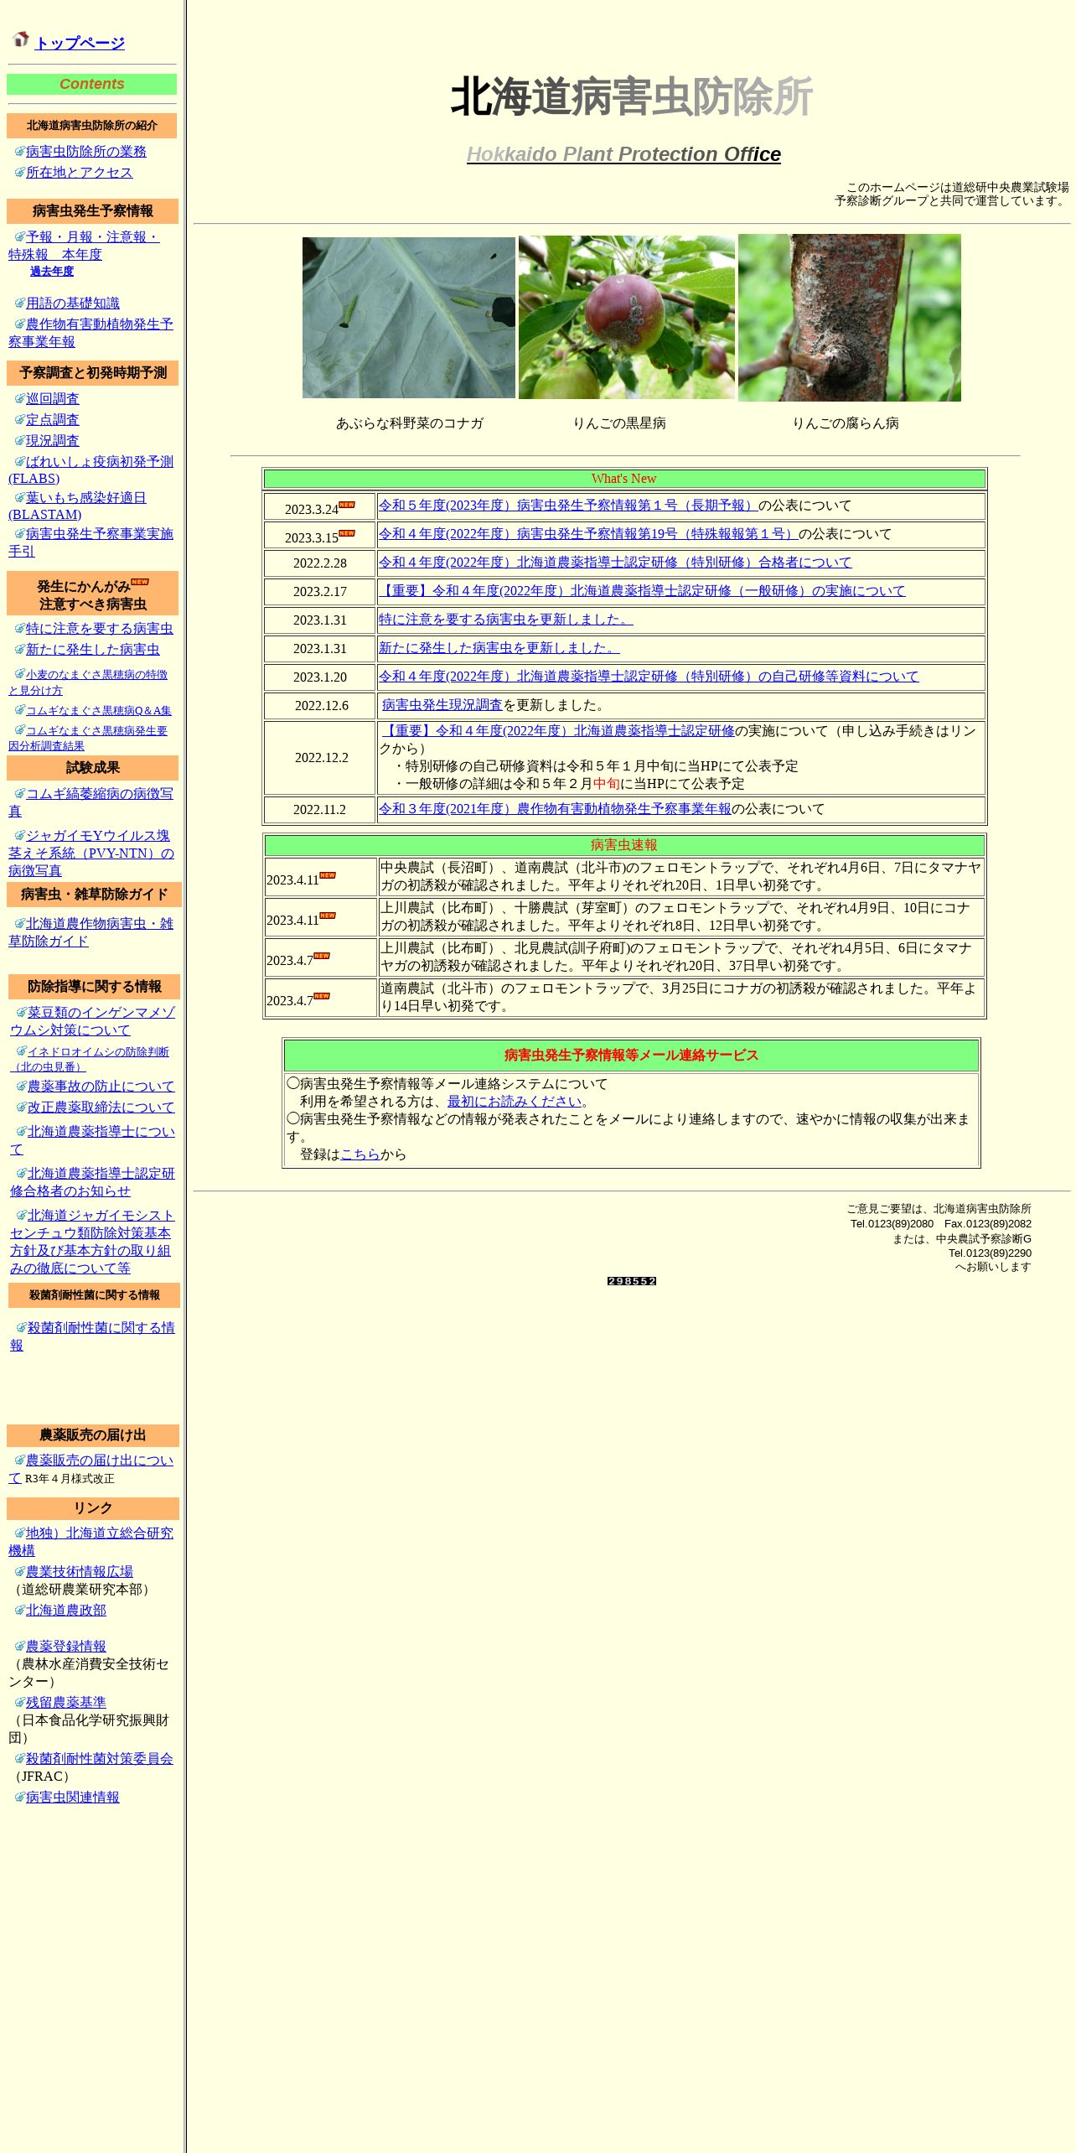Open 令和4年度 予察情報第19号 特殊報第1号 link
Image resolution: width=1076 pixels, height=2153 pixels.
pyautogui.click(x=588, y=534)
